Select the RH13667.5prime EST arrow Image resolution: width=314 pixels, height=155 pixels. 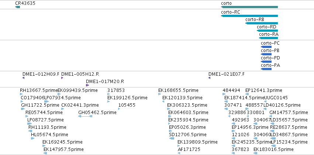(x=21, y=94)
